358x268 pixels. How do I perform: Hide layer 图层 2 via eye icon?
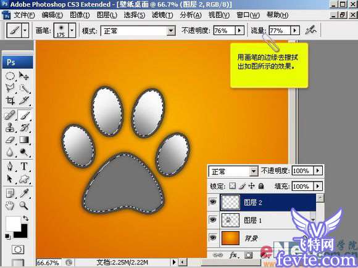point(213,201)
